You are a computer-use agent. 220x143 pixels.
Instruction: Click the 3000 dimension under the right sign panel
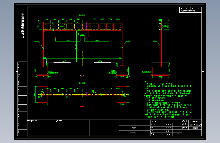[97, 40]
